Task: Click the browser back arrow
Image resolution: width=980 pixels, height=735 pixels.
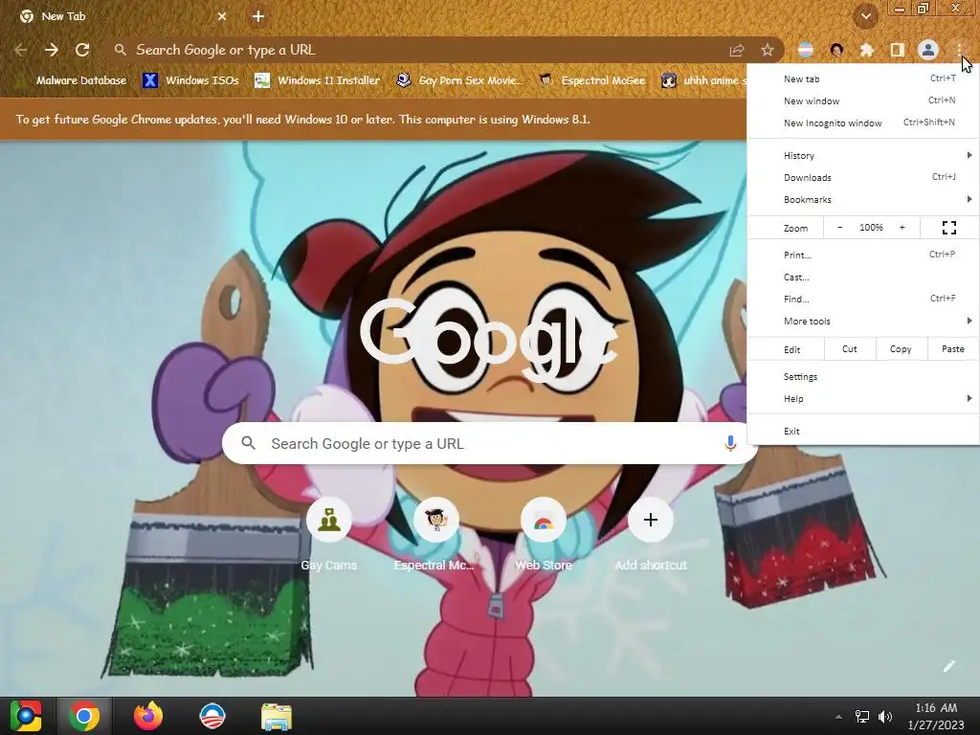Action: (21, 50)
